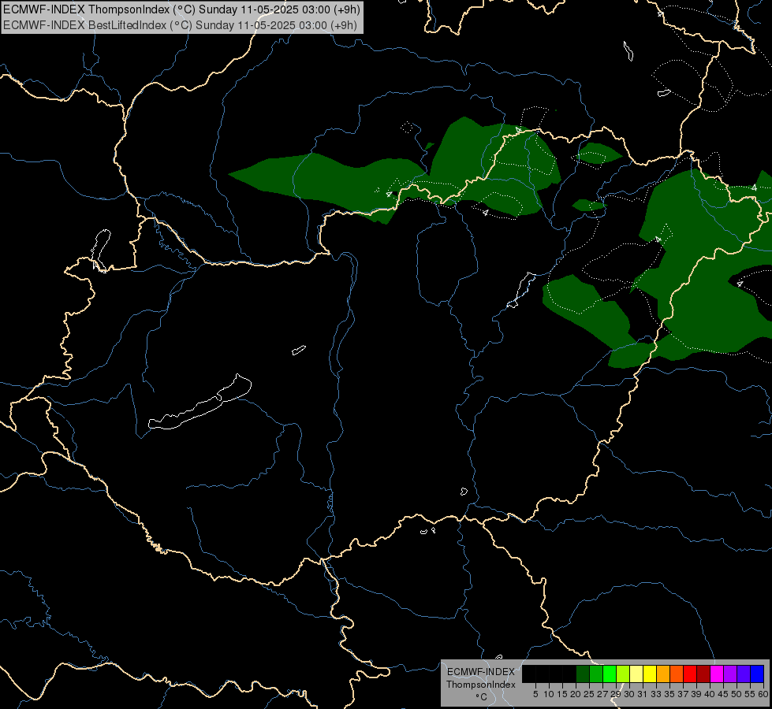This screenshot has height=709, width=772.
Task: Click the ThompsonIndex title line at top
Action: (x=181, y=9)
